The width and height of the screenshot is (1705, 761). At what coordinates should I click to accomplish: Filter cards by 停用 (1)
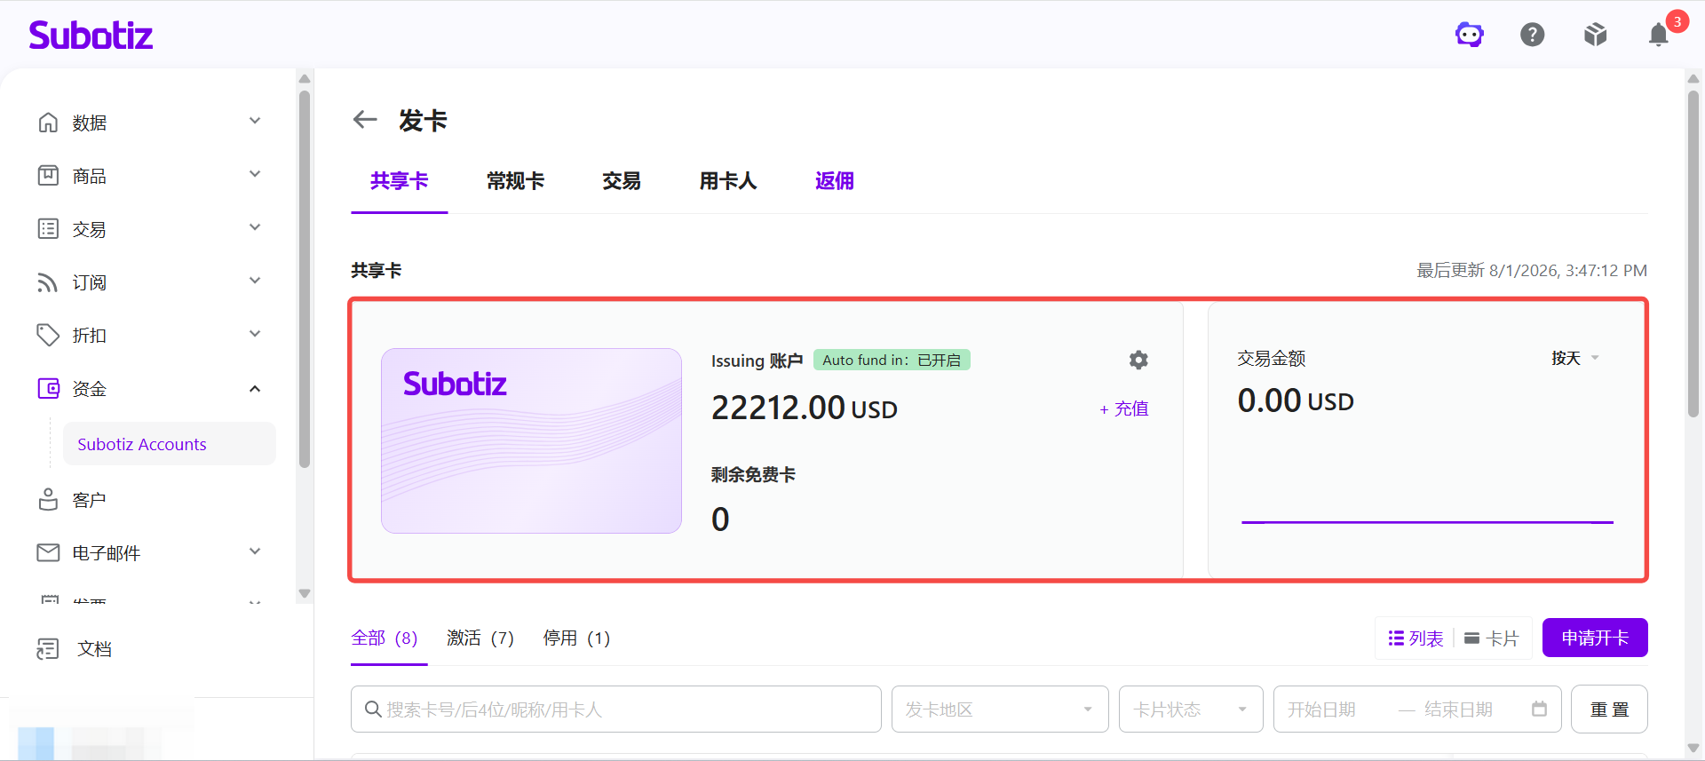[576, 638]
